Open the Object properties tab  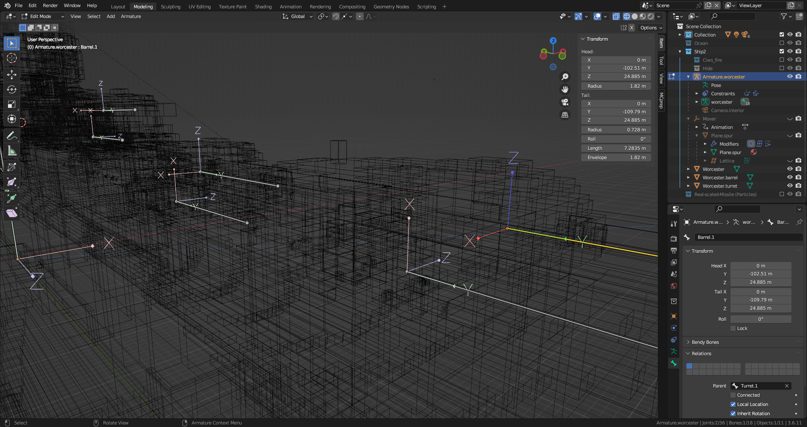pyautogui.click(x=674, y=316)
